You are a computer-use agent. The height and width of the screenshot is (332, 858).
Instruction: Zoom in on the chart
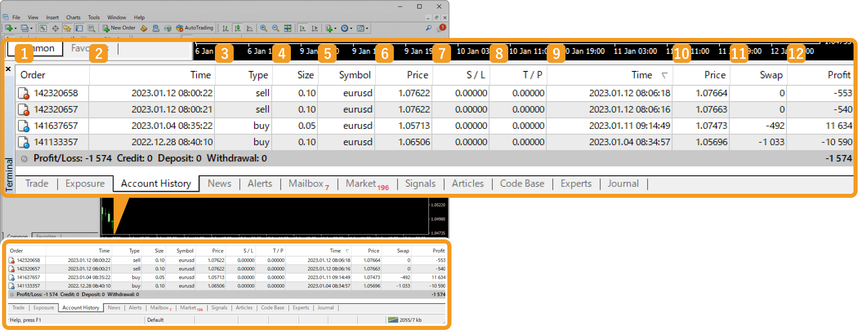point(264,28)
